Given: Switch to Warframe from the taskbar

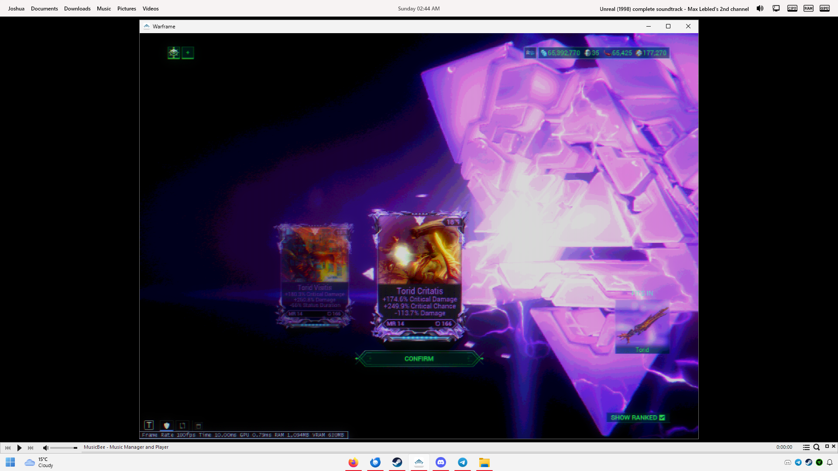Looking at the screenshot, I should tap(419, 462).
